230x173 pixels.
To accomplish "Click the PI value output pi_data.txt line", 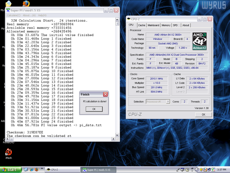I will coord(56,125).
